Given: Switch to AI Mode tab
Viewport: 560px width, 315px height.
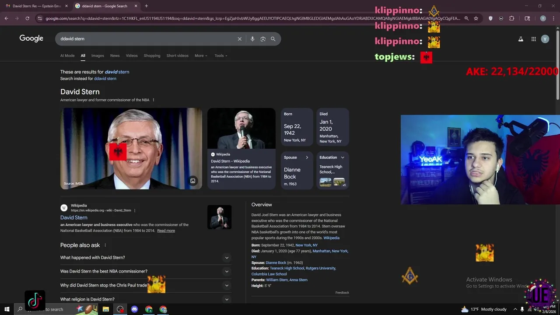Looking at the screenshot, I should pyautogui.click(x=67, y=56).
